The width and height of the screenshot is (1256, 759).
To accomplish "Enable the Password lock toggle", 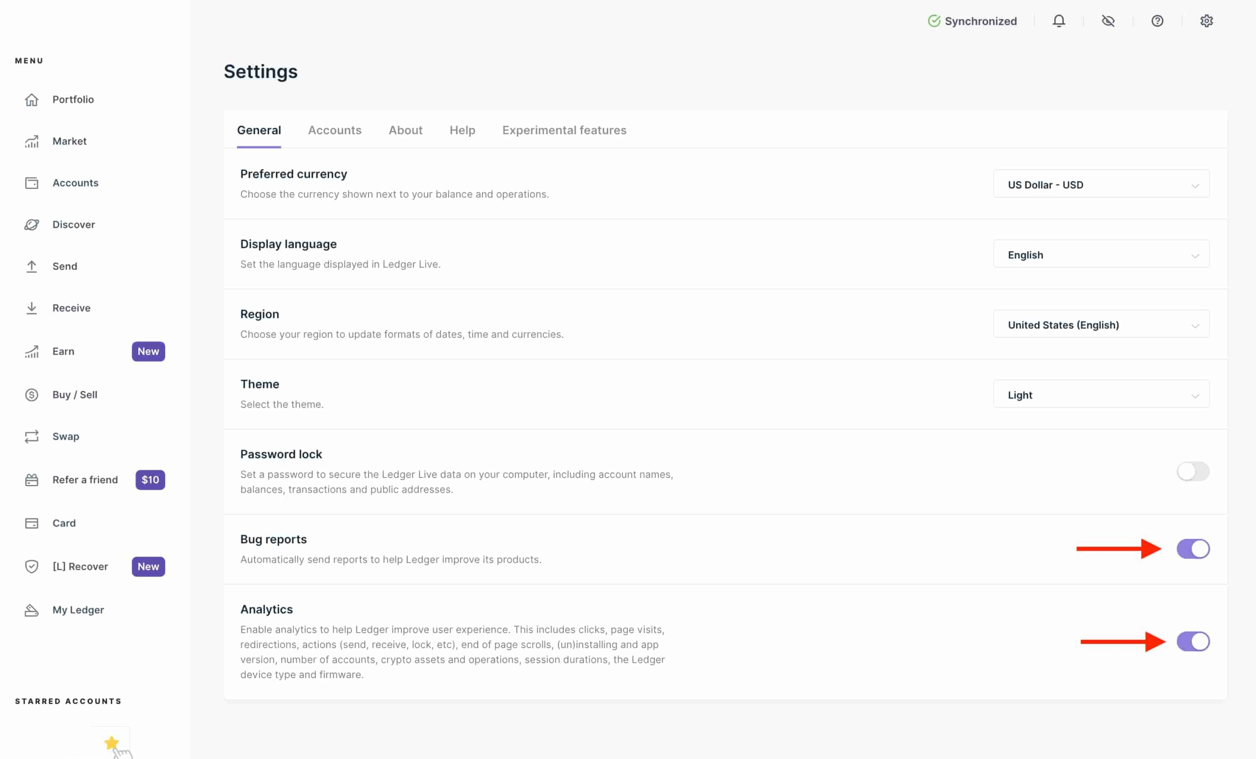I will pos(1192,471).
